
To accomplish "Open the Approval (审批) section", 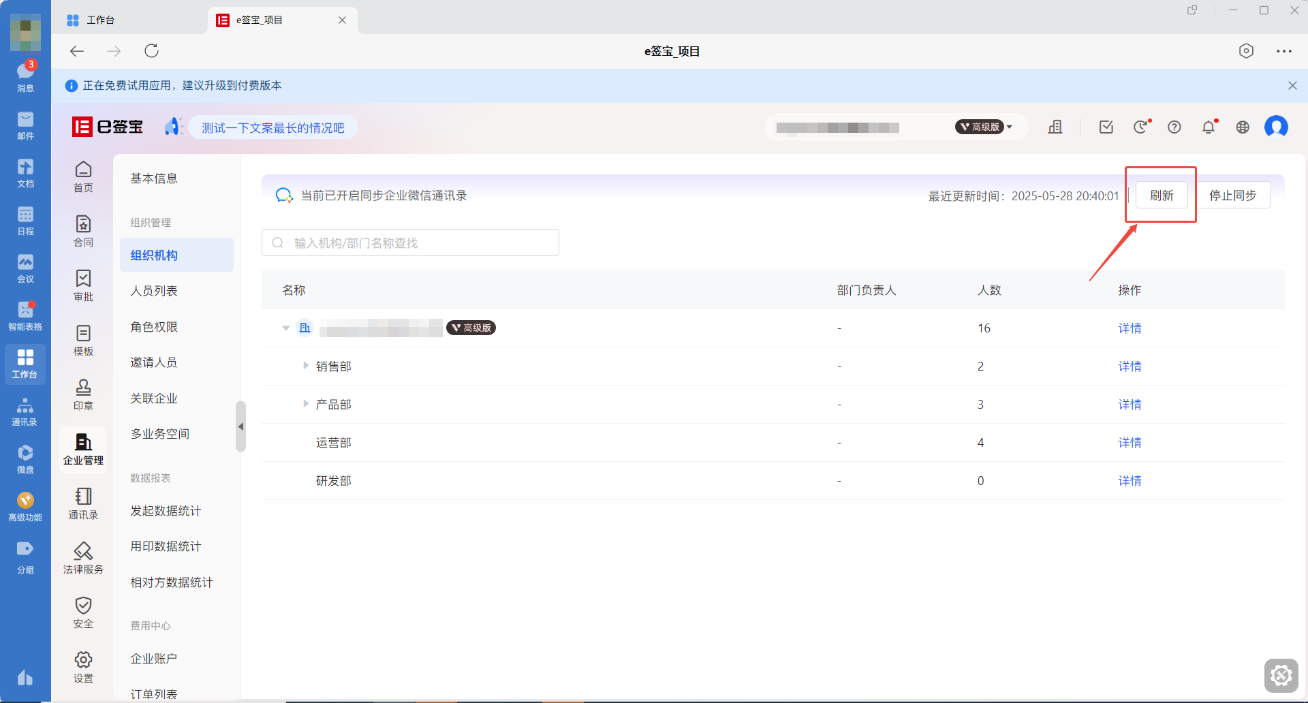I will click(x=83, y=285).
